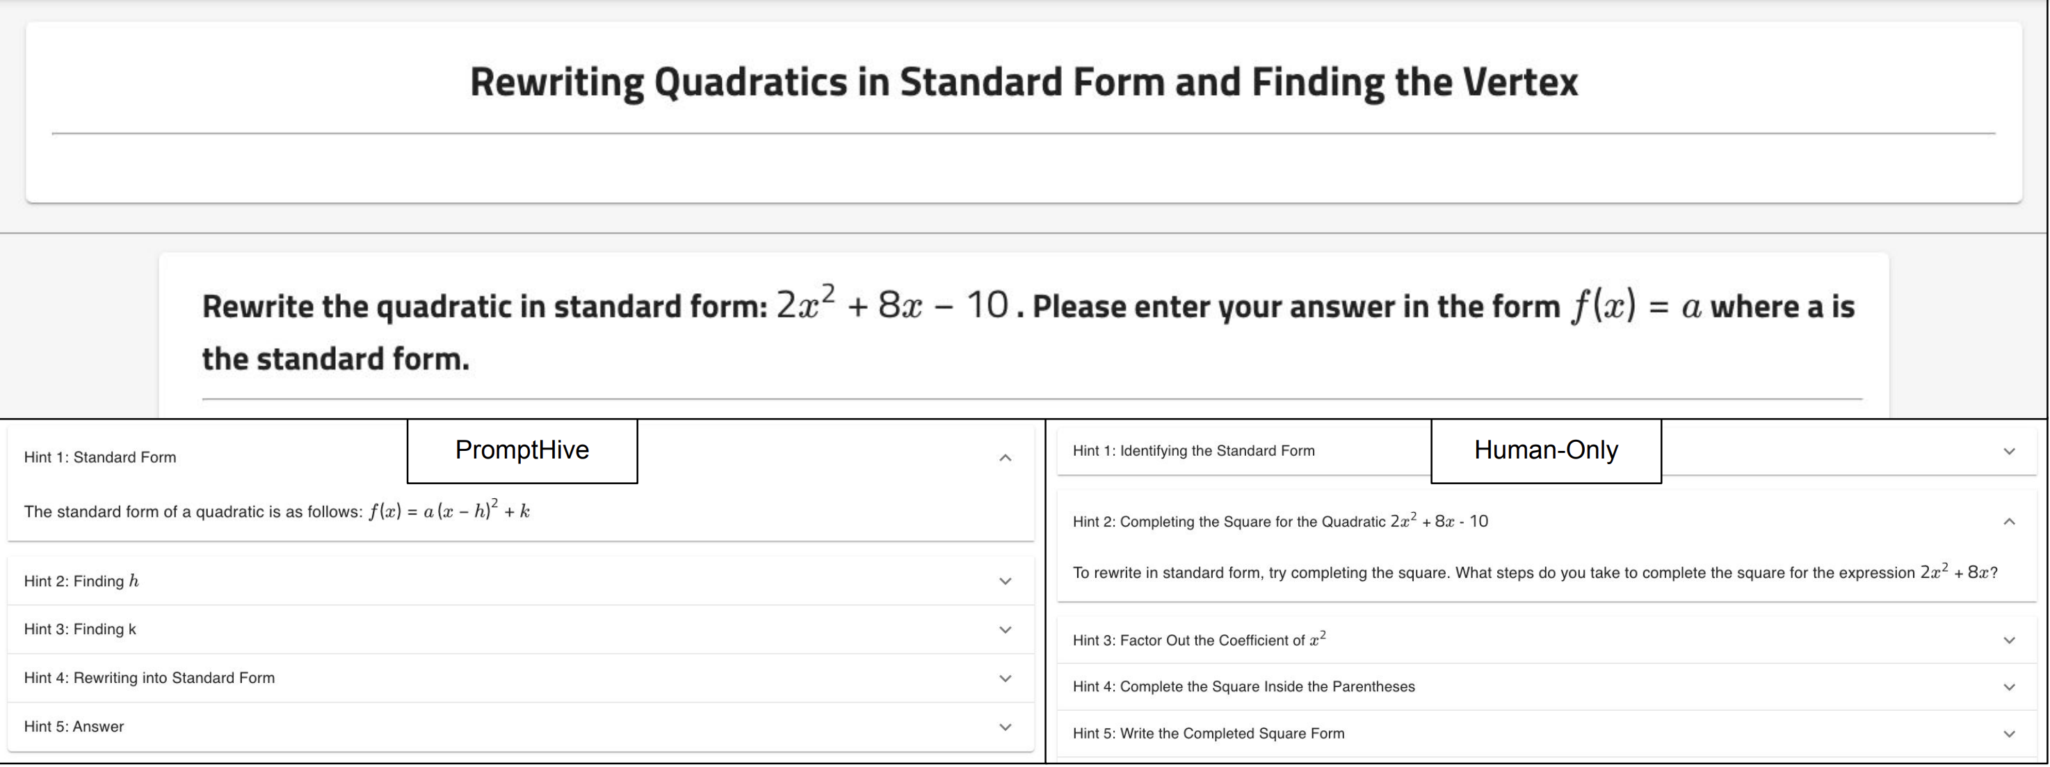The width and height of the screenshot is (2050, 767).
Task: Open Hint 3: Finding k
Action: point(79,629)
